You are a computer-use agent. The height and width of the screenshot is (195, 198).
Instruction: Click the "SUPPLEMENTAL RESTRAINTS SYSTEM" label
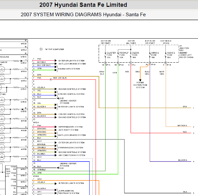tap(69, 192)
